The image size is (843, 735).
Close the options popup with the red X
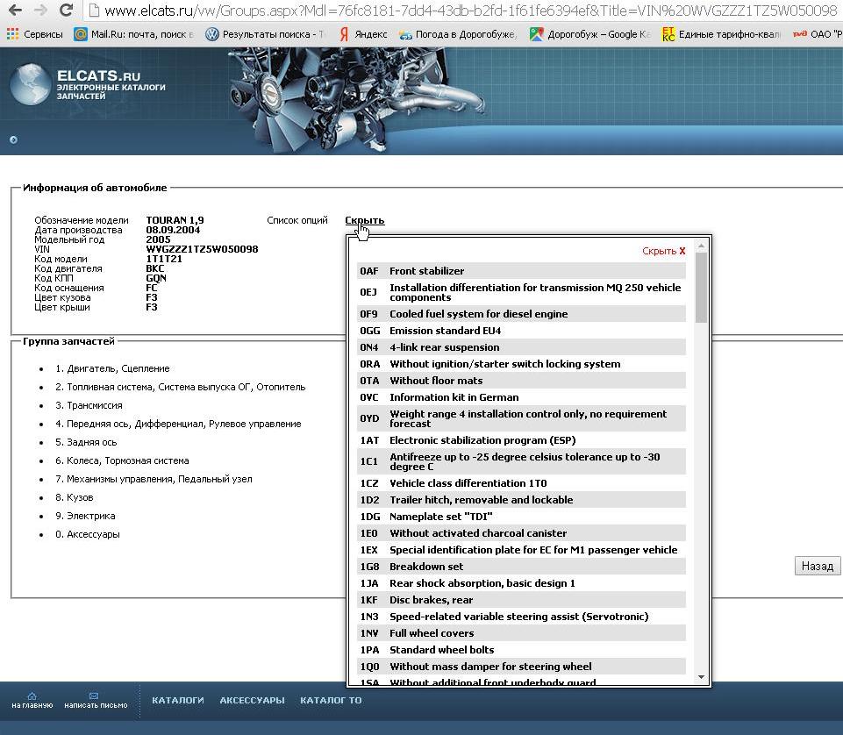point(682,251)
